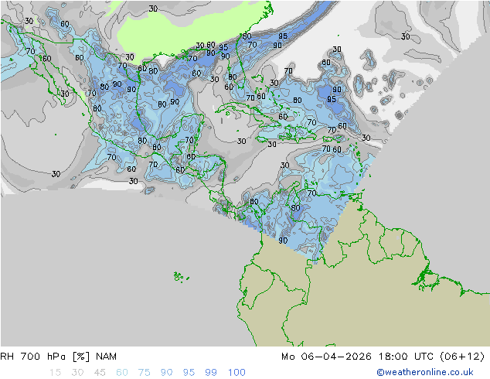
Task: Click the 'Mo 06-04-2026 18:00 UTC (06+12)' timestamp
Action: pos(383,357)
